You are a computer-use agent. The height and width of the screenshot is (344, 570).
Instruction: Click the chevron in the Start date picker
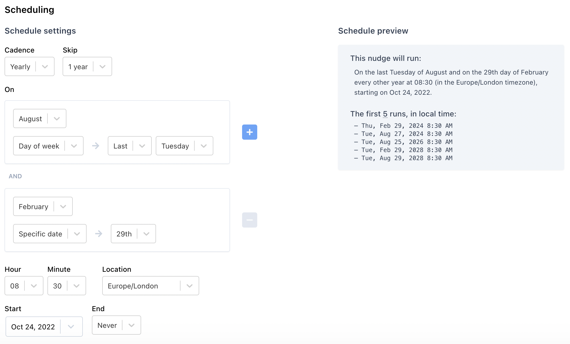[x=71, y=327]
